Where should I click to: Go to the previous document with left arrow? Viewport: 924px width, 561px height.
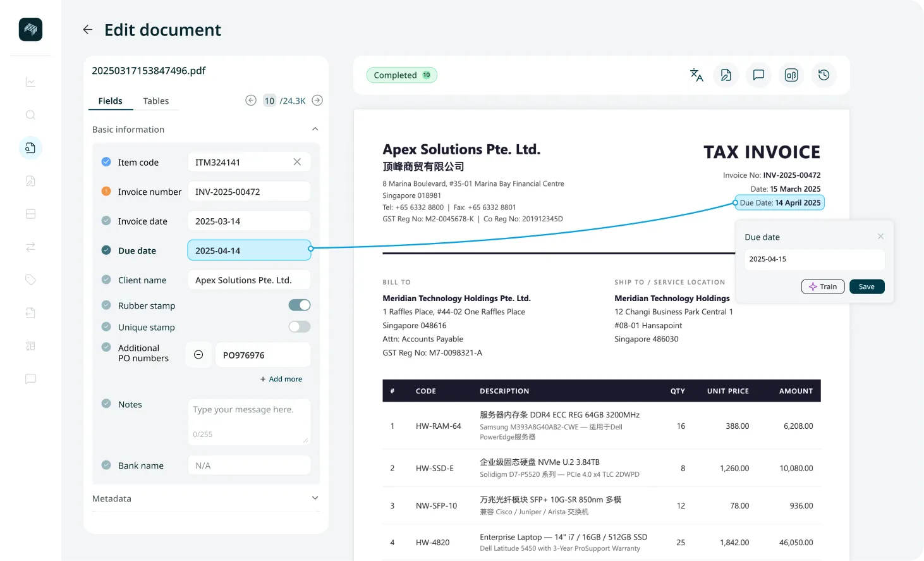pyautogui.click(x=251, y=101)
